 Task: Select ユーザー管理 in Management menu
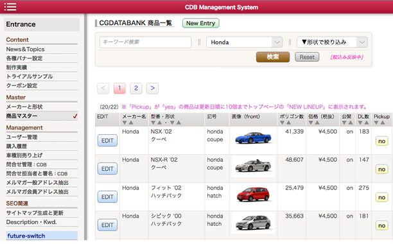pyautogui.click(x=22, y=137)
